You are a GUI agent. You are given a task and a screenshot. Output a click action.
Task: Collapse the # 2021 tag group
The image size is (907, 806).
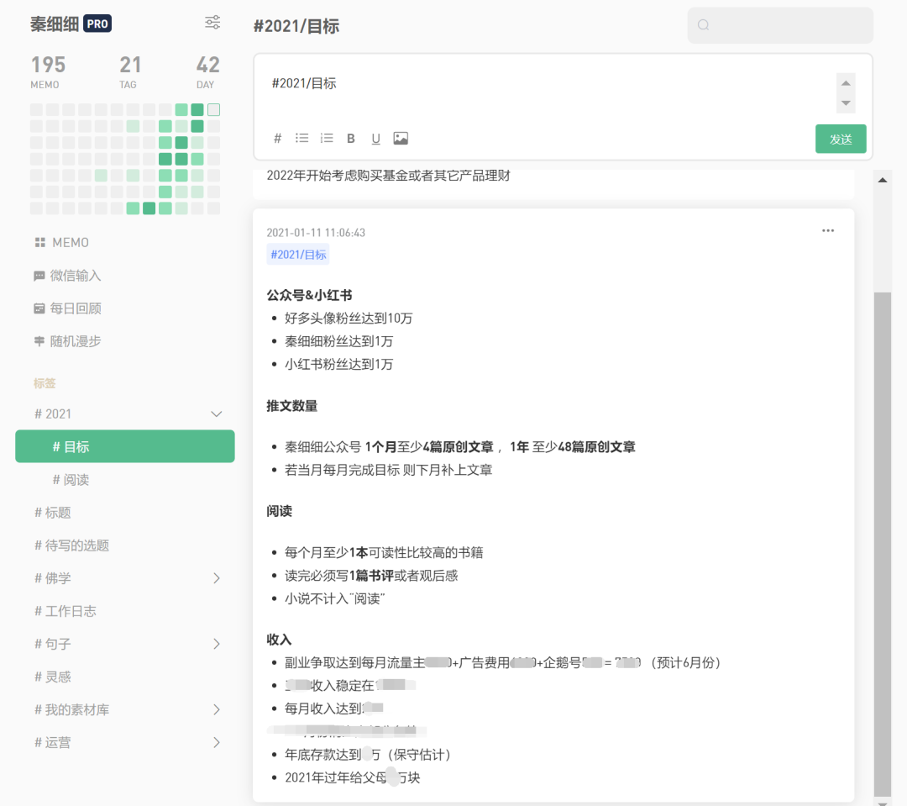click(217, 414)
